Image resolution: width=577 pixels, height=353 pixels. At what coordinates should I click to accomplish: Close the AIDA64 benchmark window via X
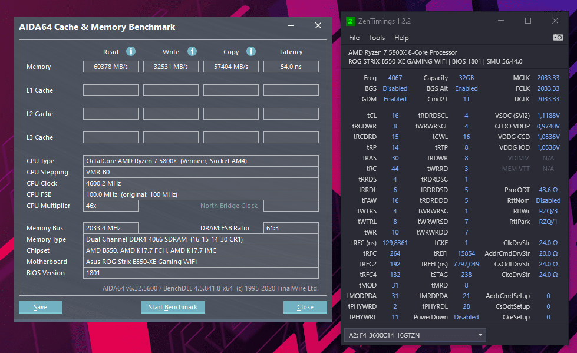coord(318,25)
